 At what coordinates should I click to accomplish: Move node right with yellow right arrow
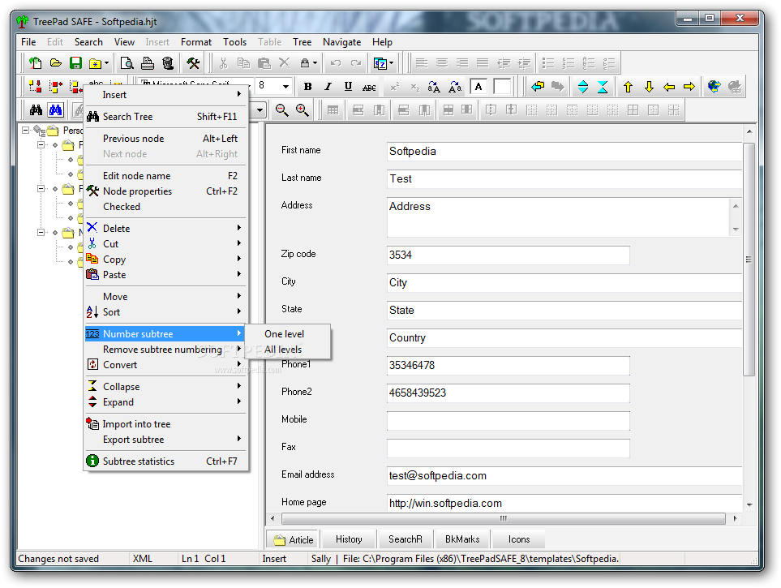pyautogui.click(x=689, y=87)
